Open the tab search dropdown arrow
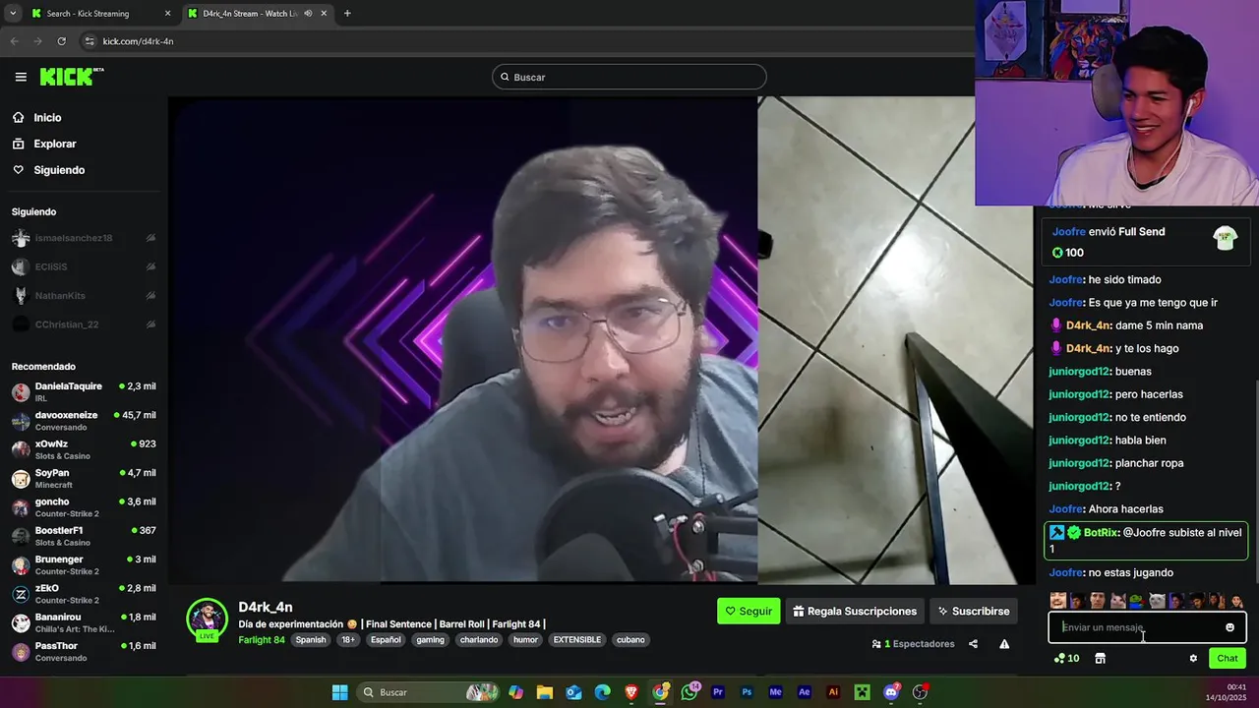This screenshot has height=708, width=1259. click(x=13, y=14)
